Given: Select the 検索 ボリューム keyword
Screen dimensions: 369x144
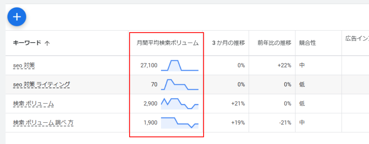Looking at the screenshot, I should tap(33, 104).
